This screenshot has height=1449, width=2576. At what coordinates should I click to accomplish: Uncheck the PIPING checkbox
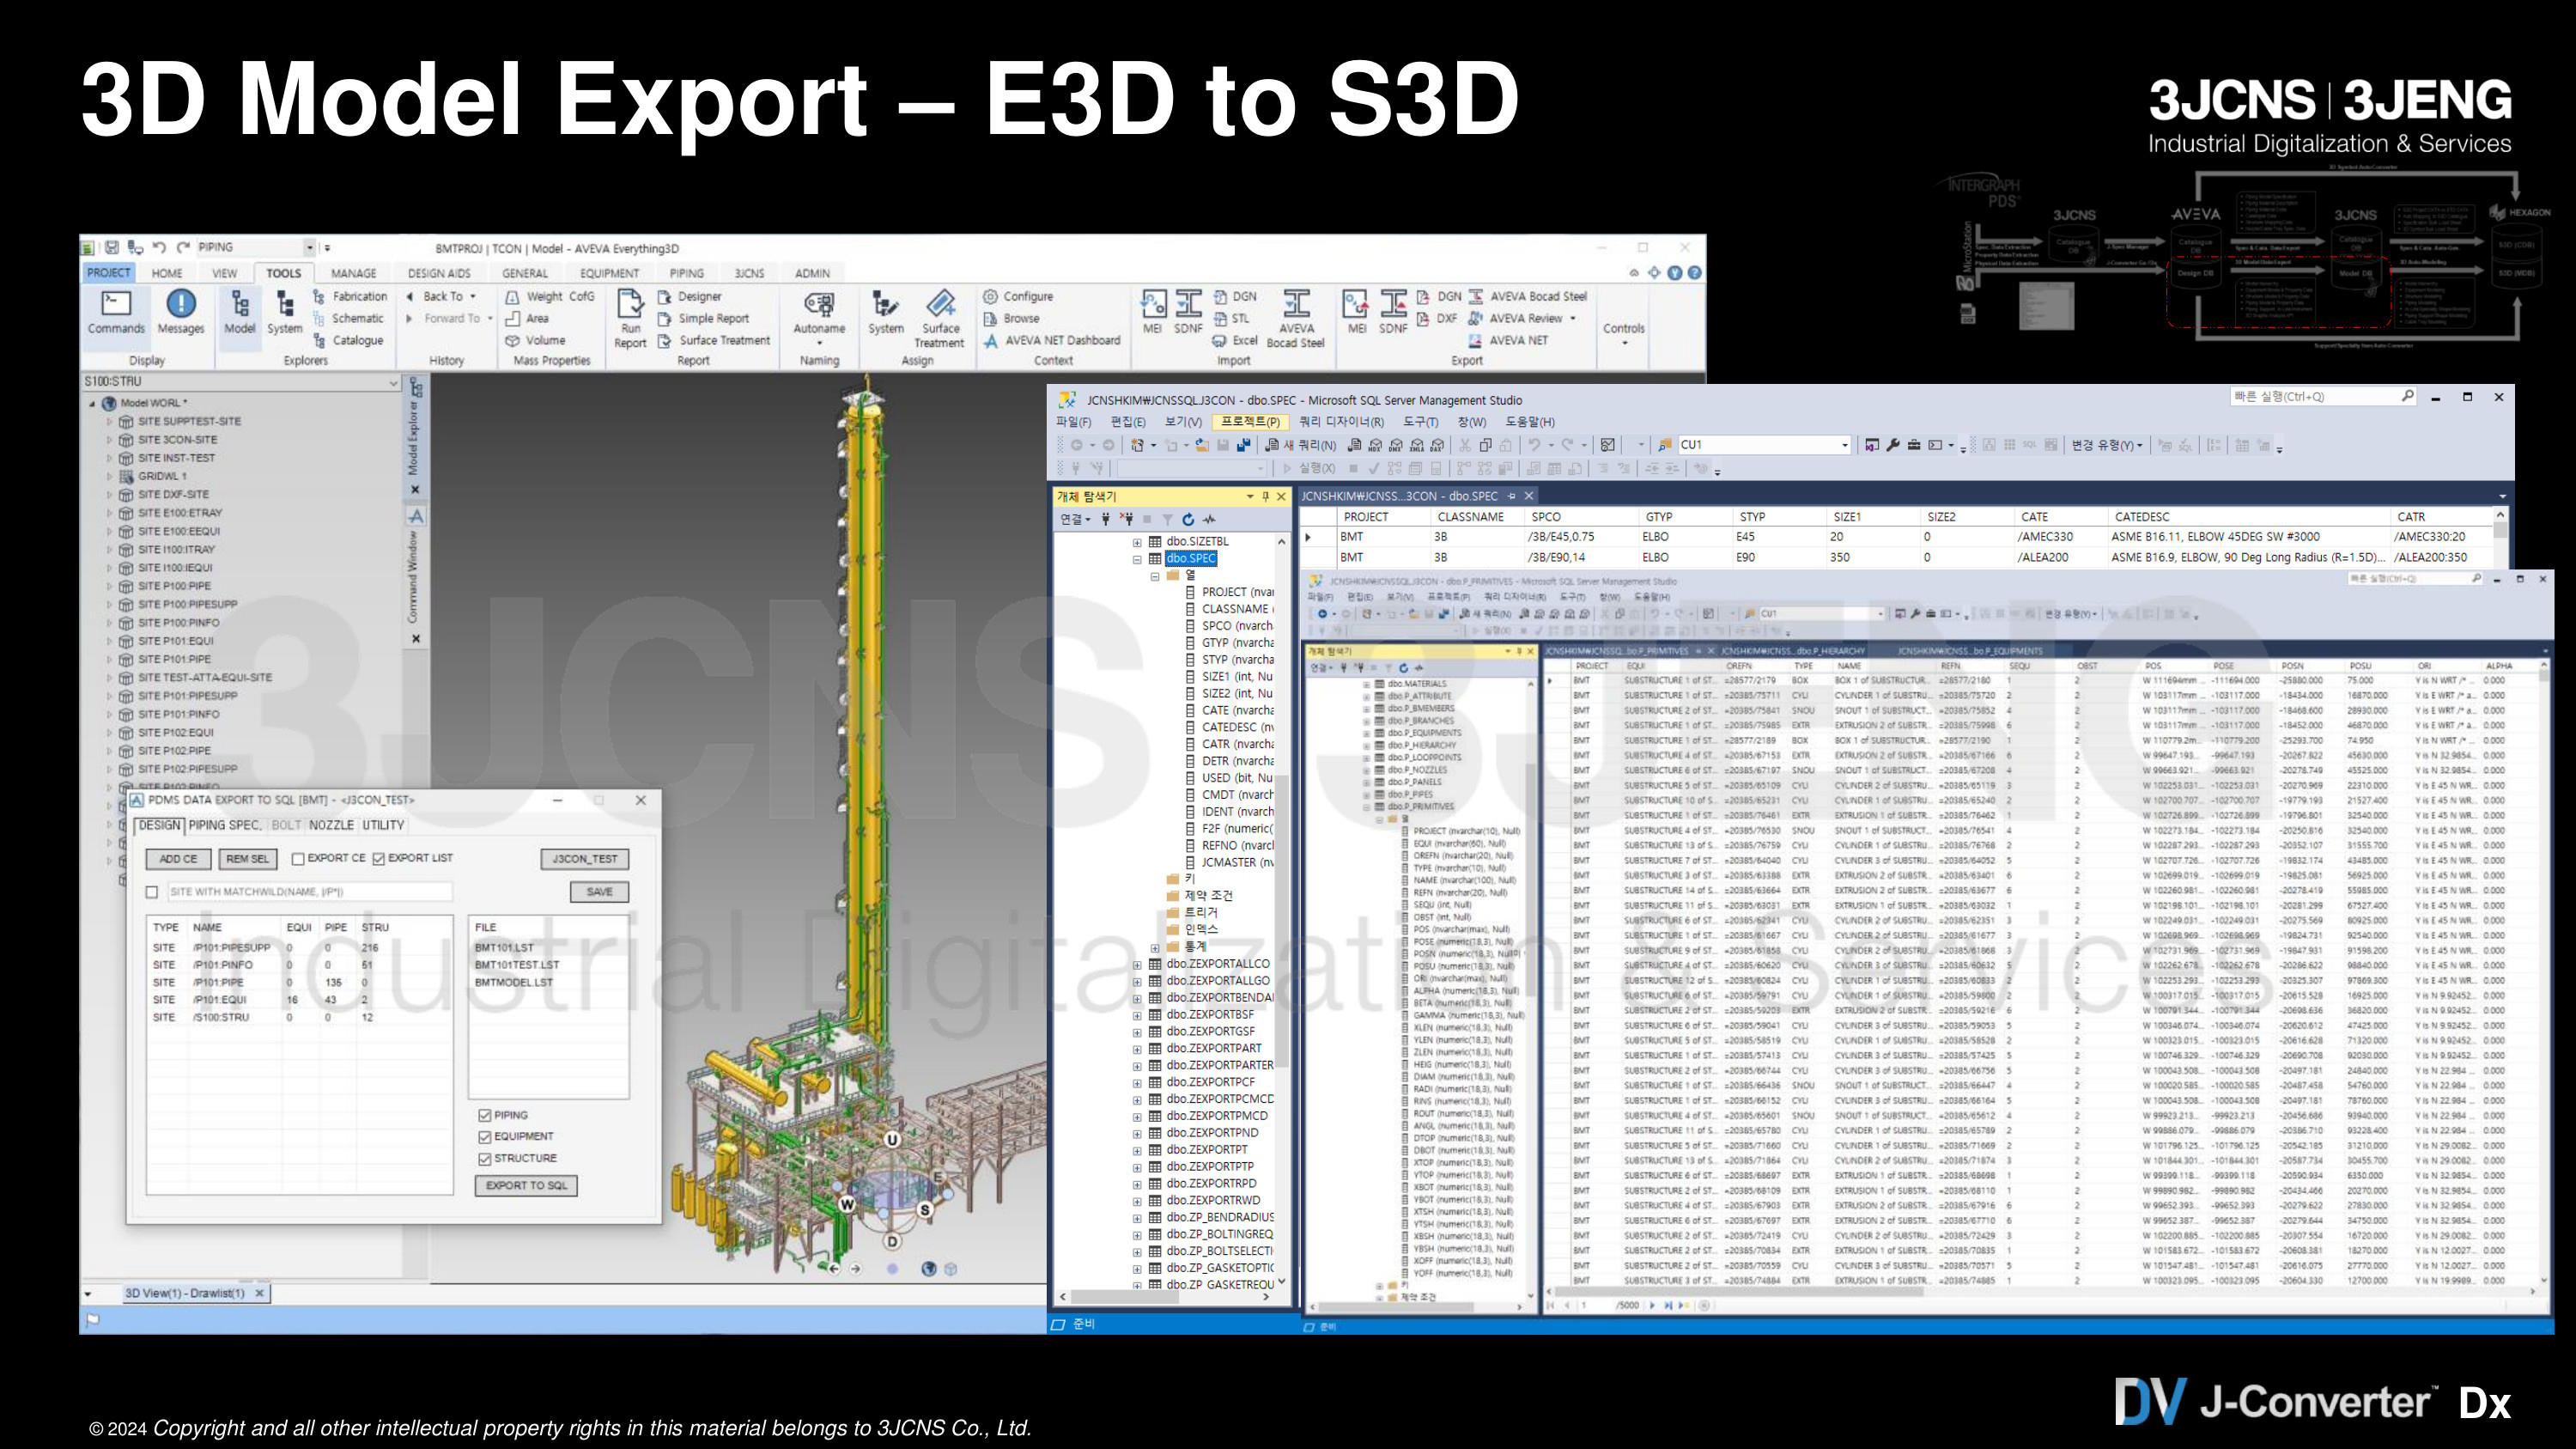point(485,1116)
